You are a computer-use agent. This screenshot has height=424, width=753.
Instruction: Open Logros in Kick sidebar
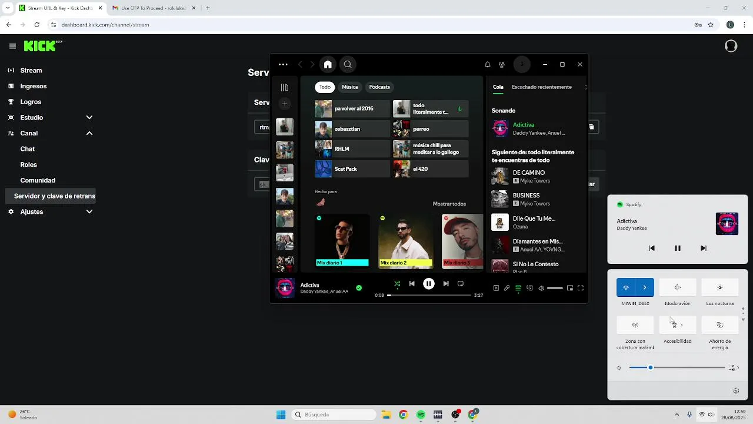tap(31, 102)
